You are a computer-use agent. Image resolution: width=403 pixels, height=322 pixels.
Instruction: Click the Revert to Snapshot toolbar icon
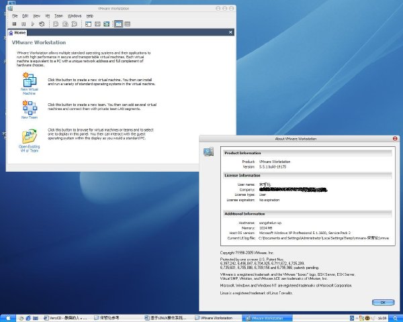click(65, 24)
